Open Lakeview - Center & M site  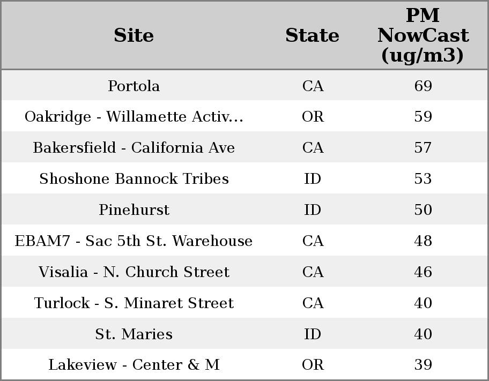[134, 365]
